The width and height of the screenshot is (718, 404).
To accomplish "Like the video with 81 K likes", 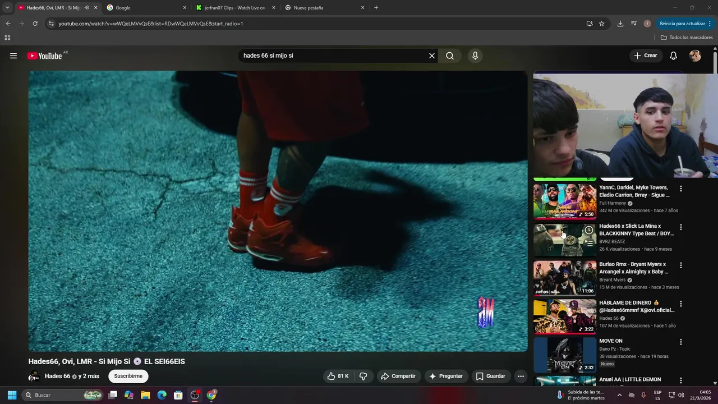I will [x=338, y=376].
